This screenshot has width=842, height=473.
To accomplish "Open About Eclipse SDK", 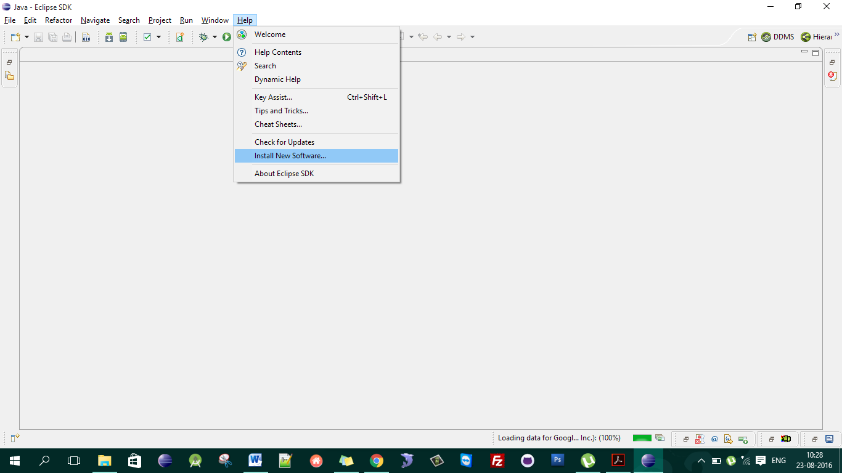I will [x=316, y=174].
